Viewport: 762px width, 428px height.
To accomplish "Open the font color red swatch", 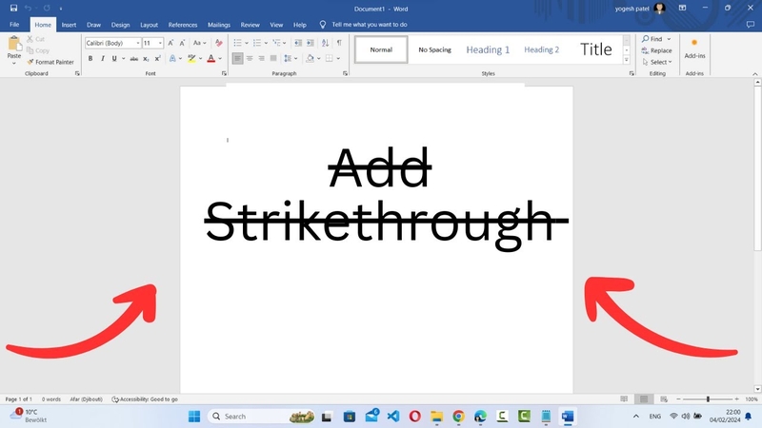I will pos(211,59).
